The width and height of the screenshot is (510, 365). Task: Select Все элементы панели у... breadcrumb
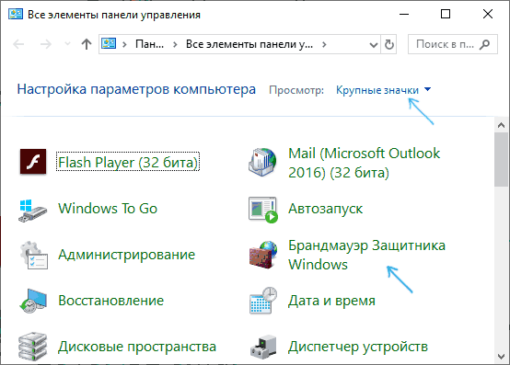[x=249, y=44]
